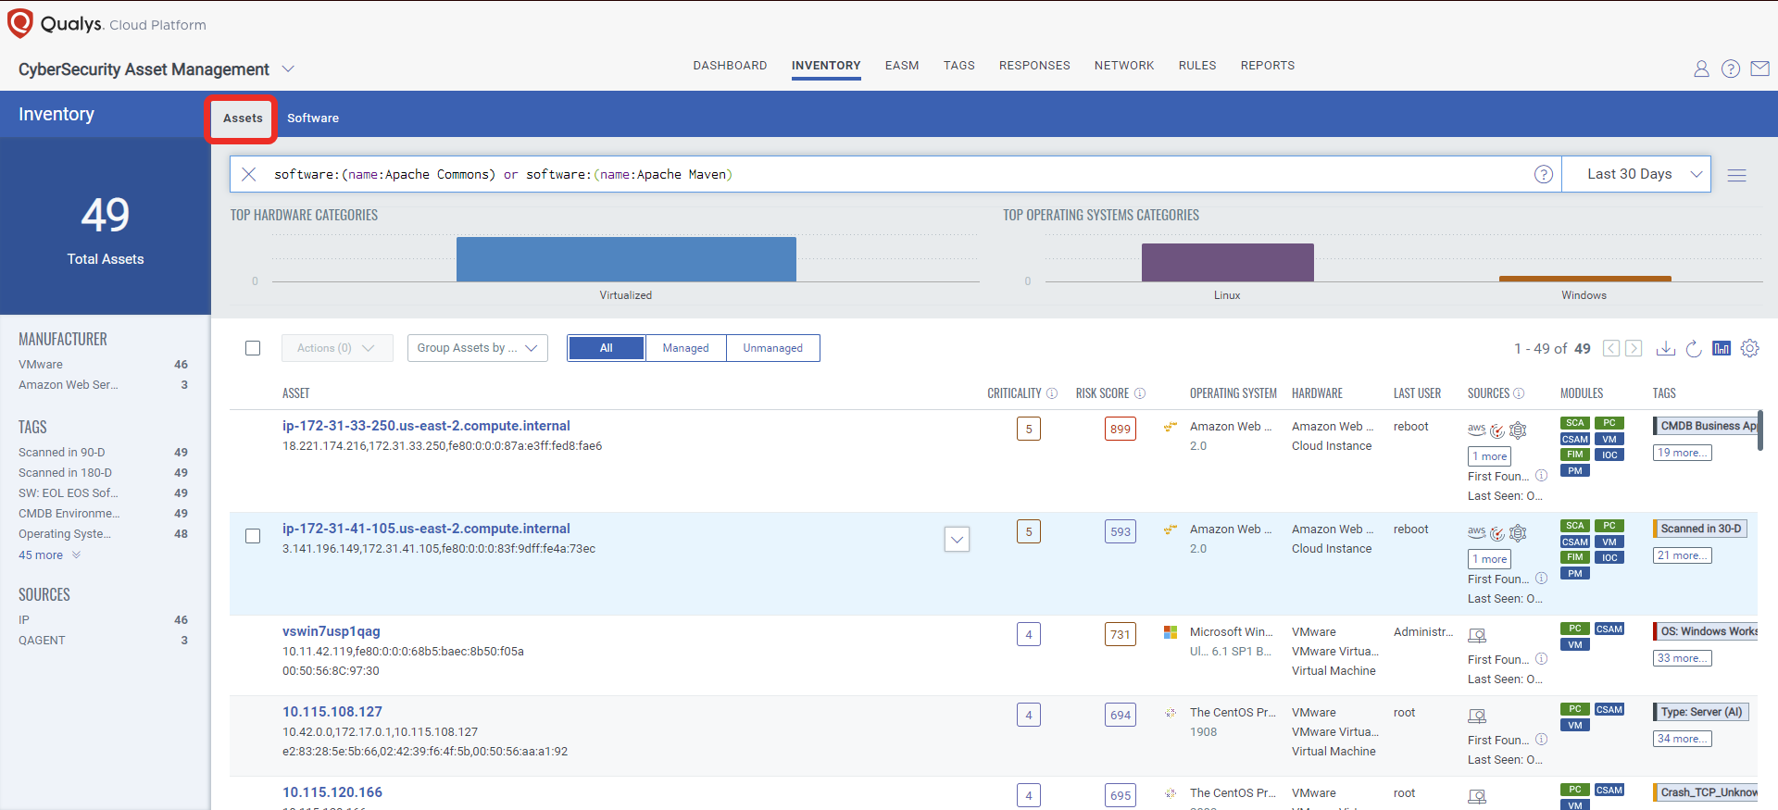Open column settings gear icon

1749,348
